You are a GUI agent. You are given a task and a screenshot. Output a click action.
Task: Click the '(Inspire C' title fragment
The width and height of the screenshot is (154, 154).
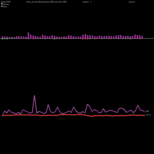click(87, 2)
